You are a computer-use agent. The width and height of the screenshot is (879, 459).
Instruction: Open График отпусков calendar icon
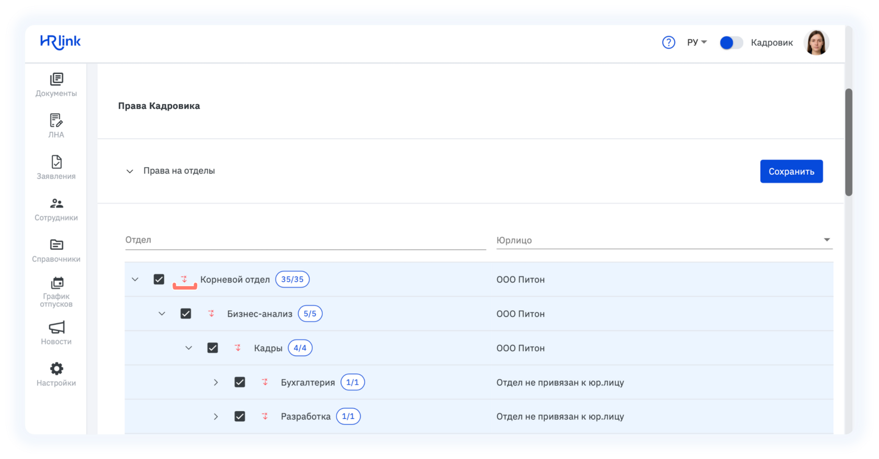coord(57,283)
